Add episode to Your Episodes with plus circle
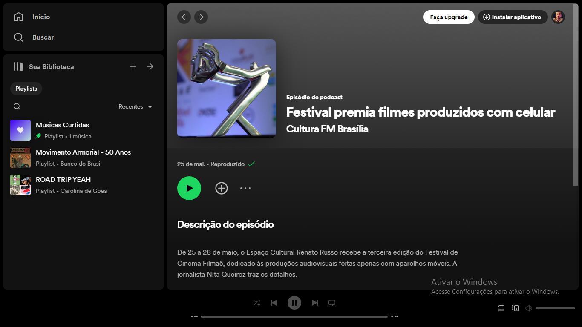This screenshot has width=582, height=327. 222,188
